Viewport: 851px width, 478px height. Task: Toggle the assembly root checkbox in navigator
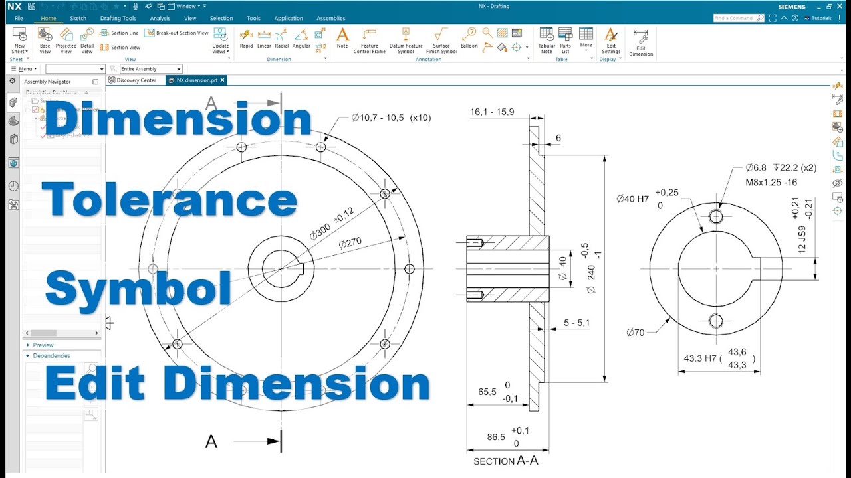[x=35, y=110]
